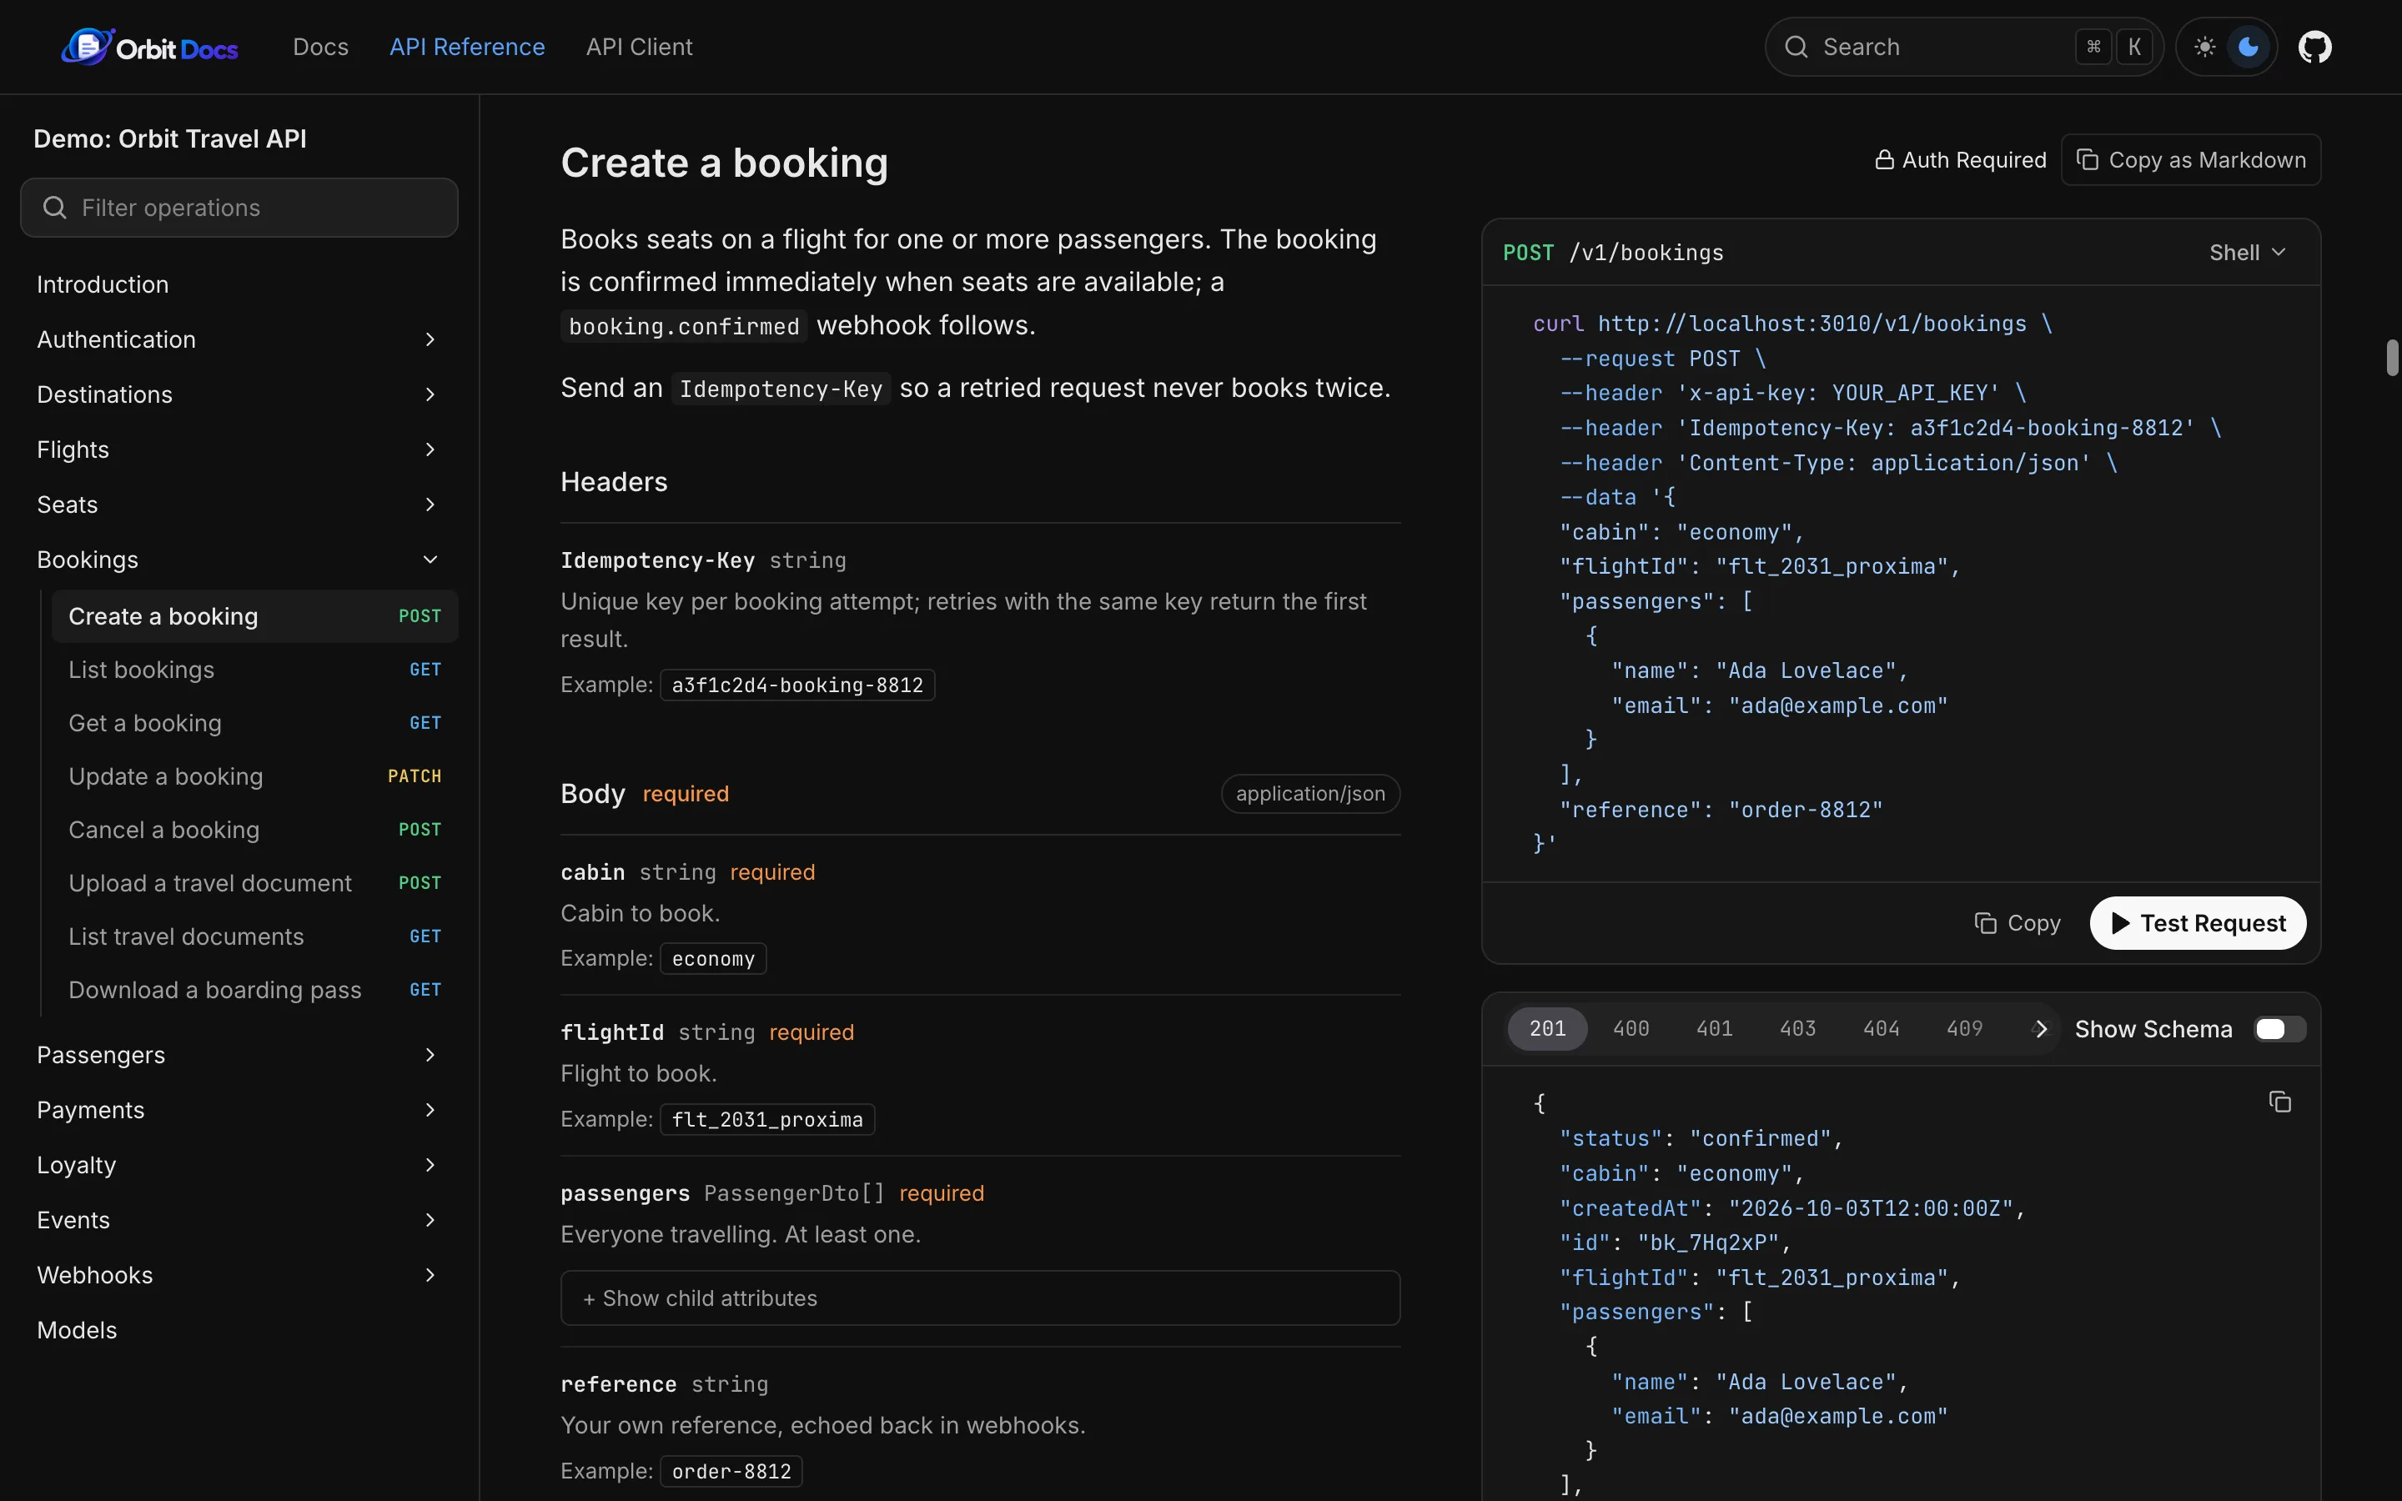2402x1501 pixels.
Task: Expand the Seats section
Action: click(239, 505)
